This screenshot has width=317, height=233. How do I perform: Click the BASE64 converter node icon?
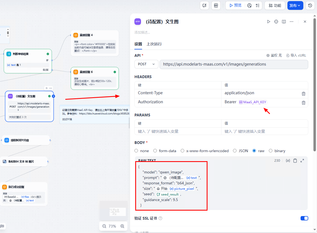pos(4,162)
